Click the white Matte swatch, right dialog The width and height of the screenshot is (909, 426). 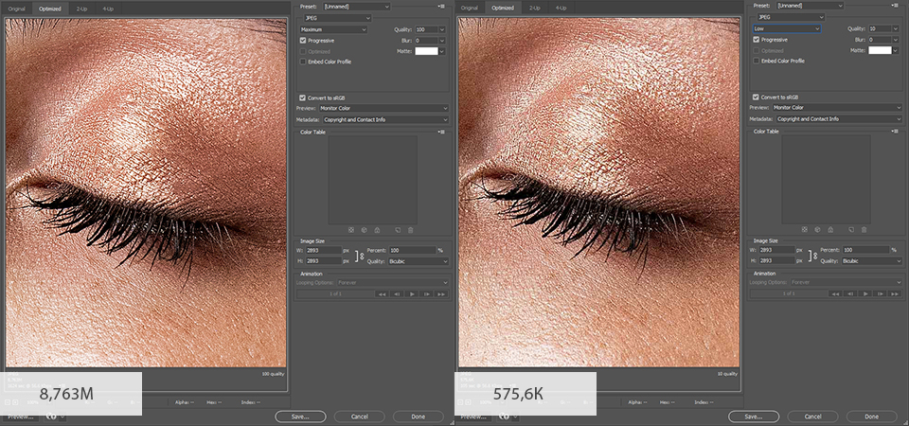[x=880, y=50]
